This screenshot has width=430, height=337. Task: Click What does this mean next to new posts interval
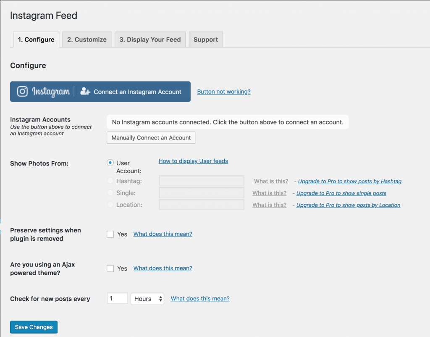pos(200,298)
